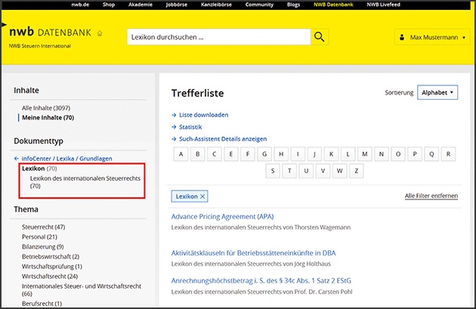Click Alle Filter entfernen

pyautogui.click(x=431, y=196)
